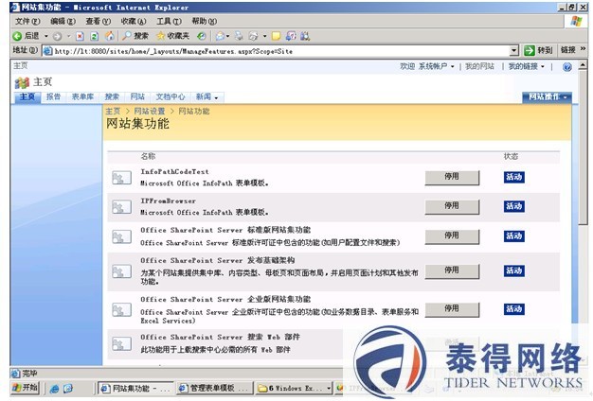Click the Forward arrow icon
593x401 pixels.
click(57, 36)
